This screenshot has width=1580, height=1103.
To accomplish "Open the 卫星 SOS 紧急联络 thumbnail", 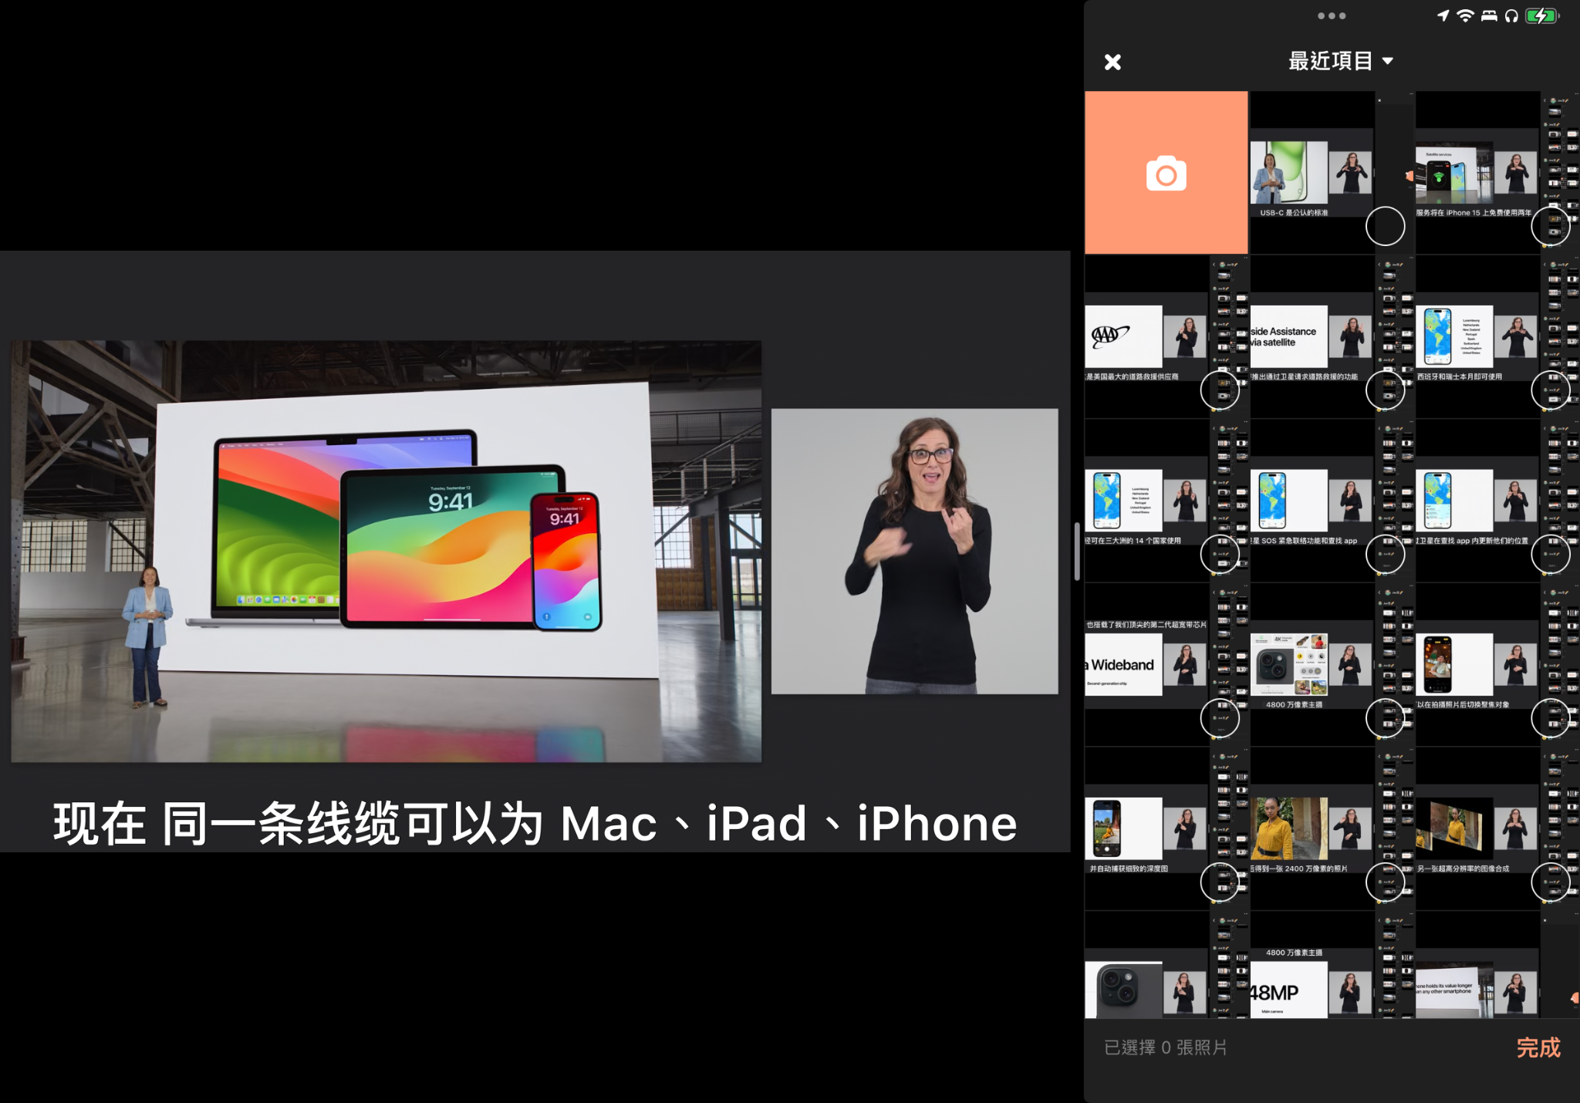I will [x=1331, y=501].
